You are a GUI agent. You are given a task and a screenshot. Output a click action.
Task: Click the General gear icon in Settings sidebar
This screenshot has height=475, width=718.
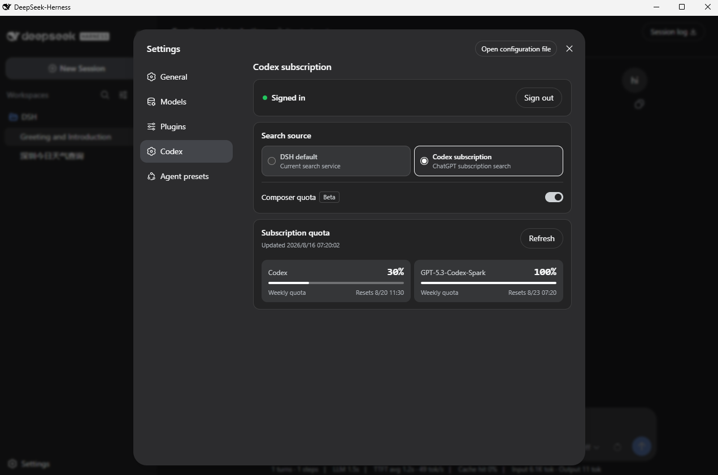click(151, 77)
